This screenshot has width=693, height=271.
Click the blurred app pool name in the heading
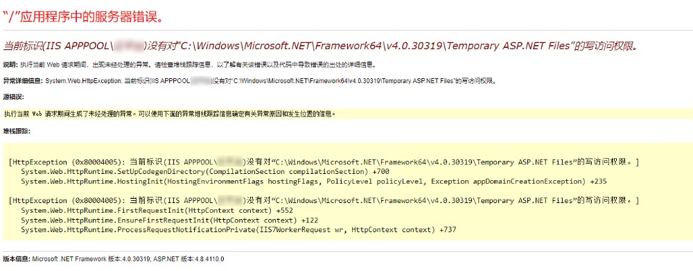[x=130, y=46]
